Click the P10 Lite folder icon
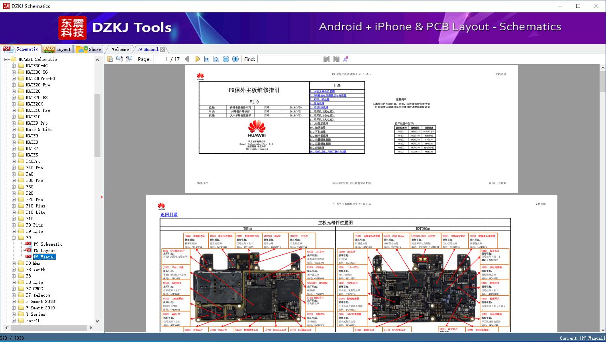The height and width of the screenshot is (342, 606). 21,212
